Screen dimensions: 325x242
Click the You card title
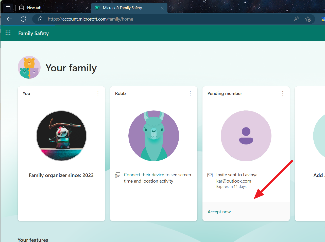click(x=26, y=93)
